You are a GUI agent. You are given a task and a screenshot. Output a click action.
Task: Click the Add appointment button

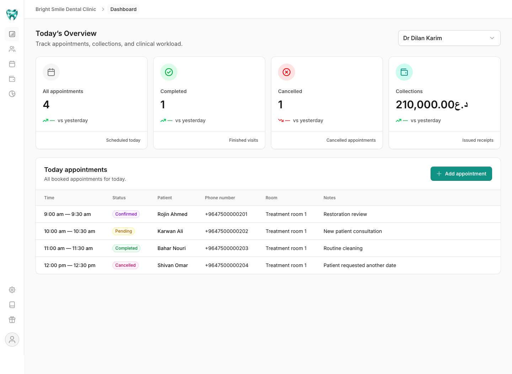pyautogui.click(x=461, y=174)
